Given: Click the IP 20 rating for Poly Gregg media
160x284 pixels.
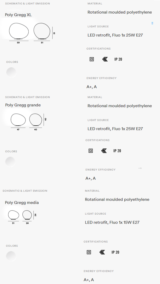Looking at the screenshot, I should tap(115, 252).
